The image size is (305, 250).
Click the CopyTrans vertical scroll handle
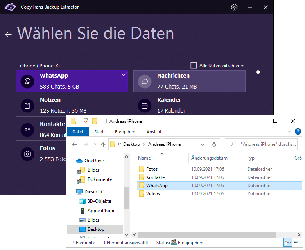click(x=258, y=72)
